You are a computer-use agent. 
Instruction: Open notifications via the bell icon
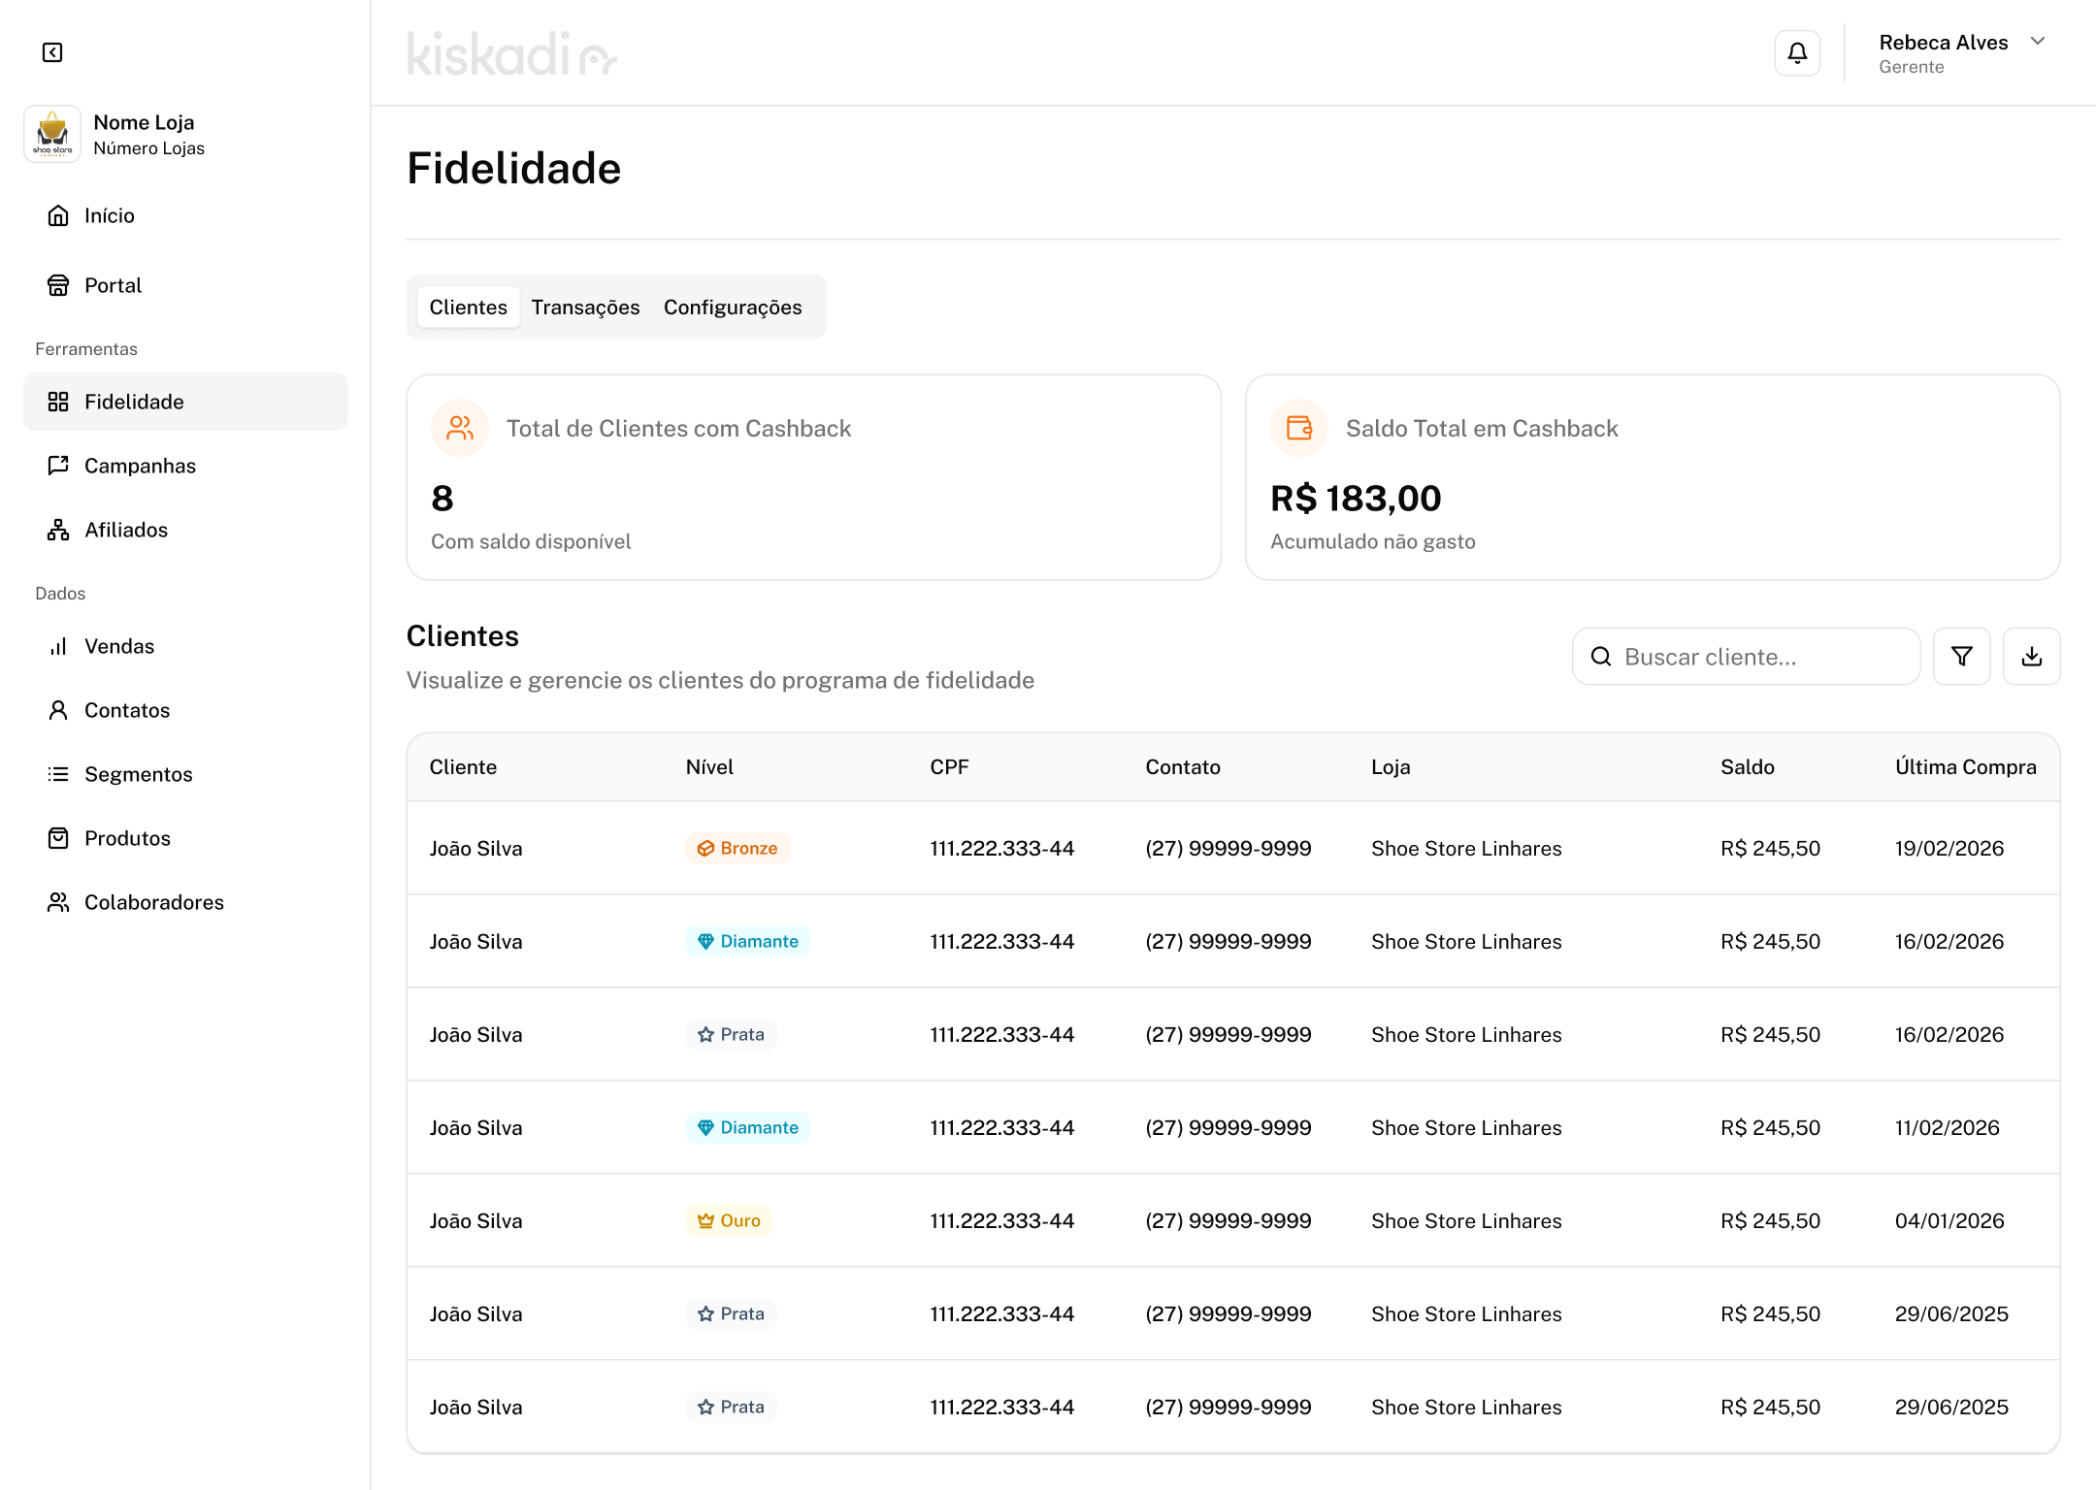(x=1797, y=52)
